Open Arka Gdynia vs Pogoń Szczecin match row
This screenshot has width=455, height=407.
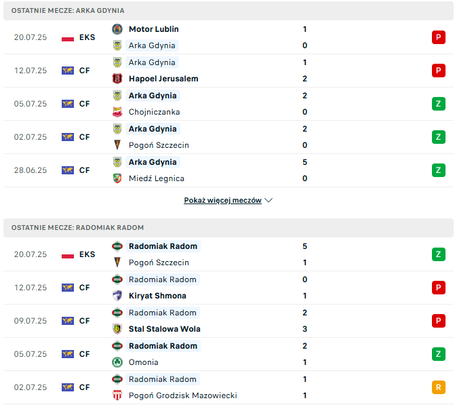click(229, 137)
